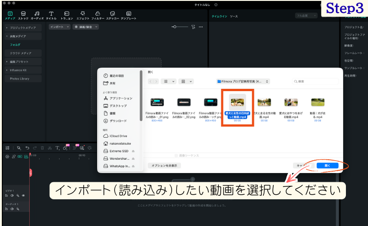Open the ステッカー (Stickers) panel icon
Viewport: 368px width, 226px height.
112,14
